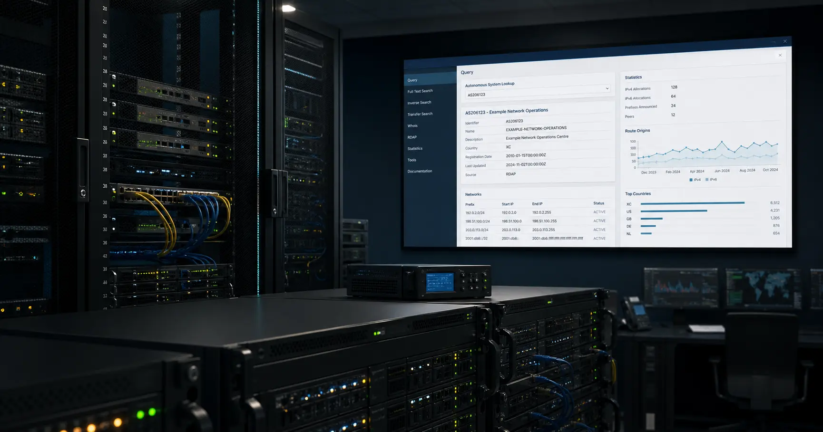Open Full Text Search in the sidebar
The height and width of the screenshot is (432, 823).
point(420,91)
